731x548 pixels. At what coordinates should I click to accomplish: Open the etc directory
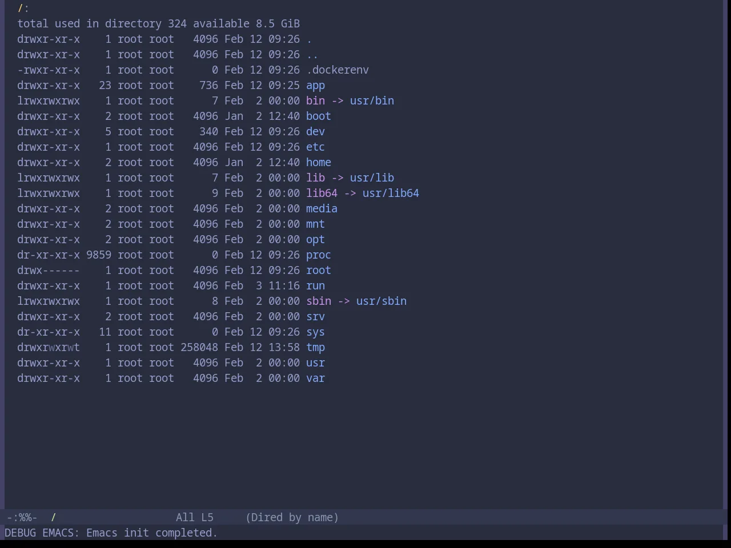point(315,147)
